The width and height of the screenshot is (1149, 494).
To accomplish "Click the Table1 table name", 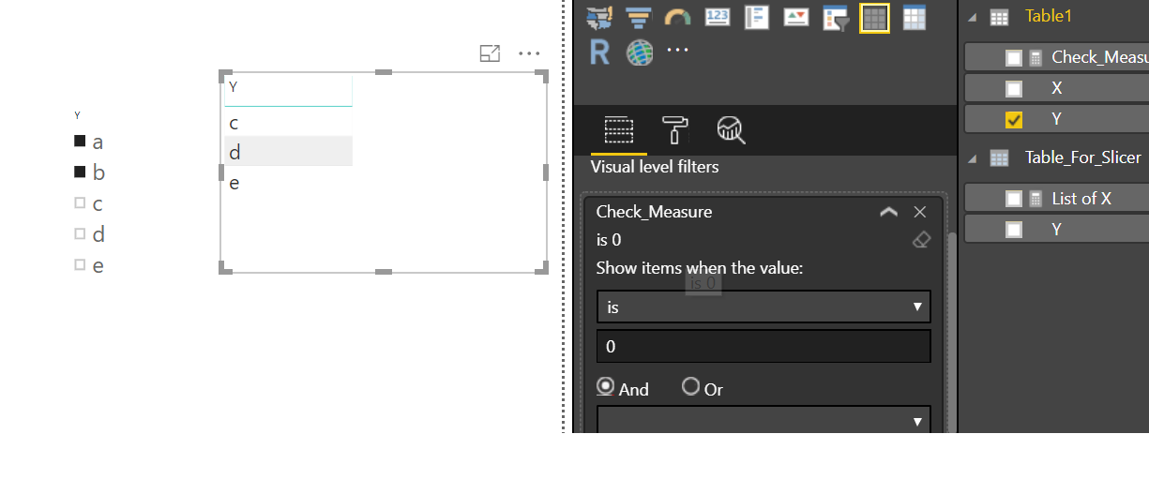I will click(x=1049, y=16).
